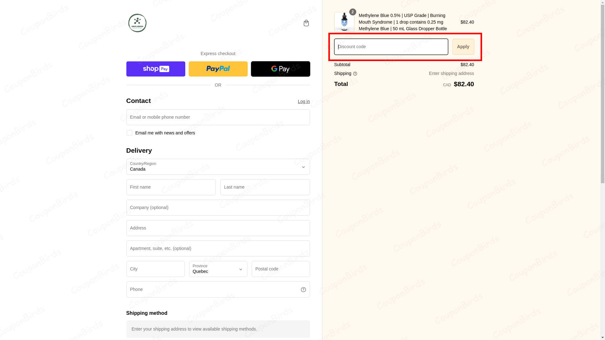Click the Methylene Blue product thumbnail
Viewport: 605px width, 340px height.
344,22
